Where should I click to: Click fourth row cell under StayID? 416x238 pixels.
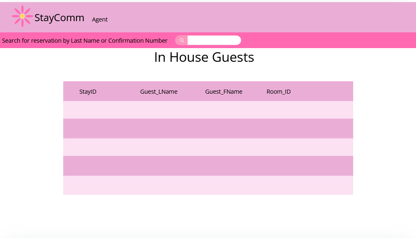pyautogui.click(x=88, y=166)
